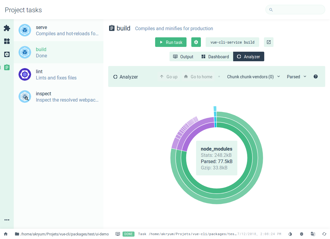Open the task output log icon
The image size is (330, 239).
coord(118,234)
